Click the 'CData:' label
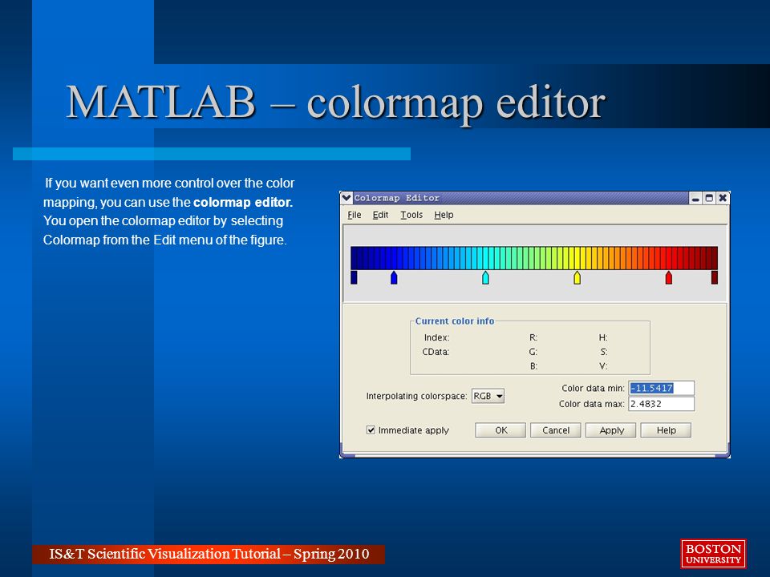Viewport: 770px width, 577px height. pyautogui.click(x=436, y=352)
